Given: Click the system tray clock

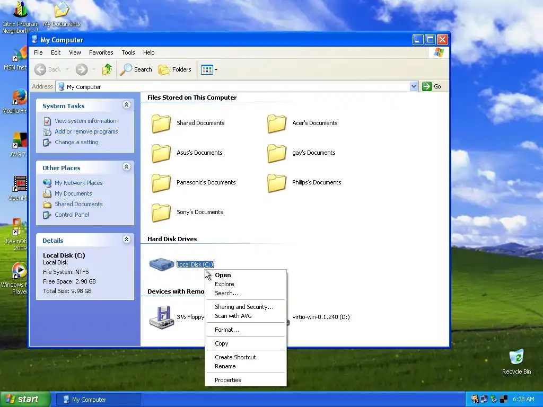Looking at the screenshot, I should tap(523, 400).
